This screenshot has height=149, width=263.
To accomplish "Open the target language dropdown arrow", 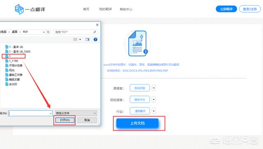I will click(x=154, y=100).
